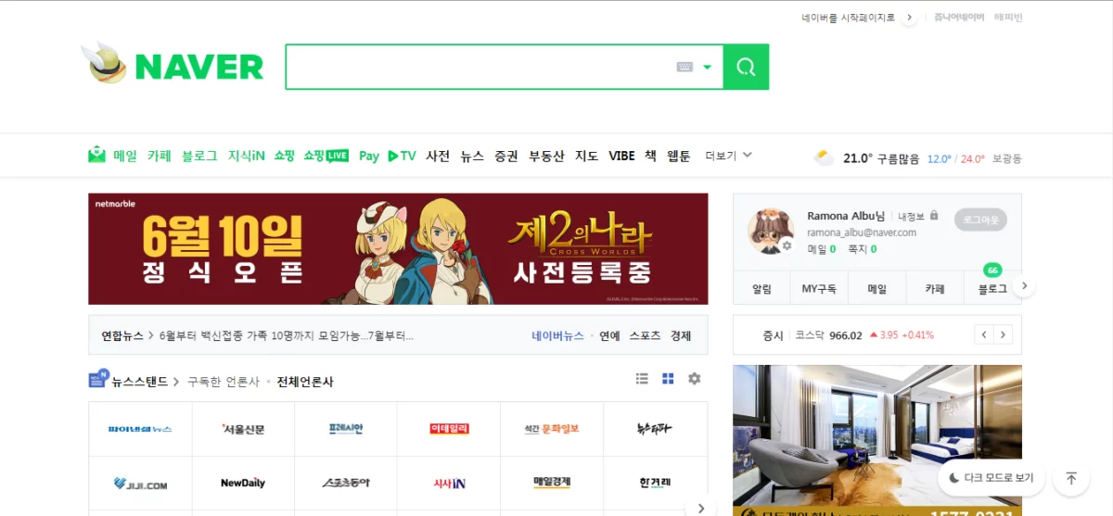Viewport: 1113px width, 516px height.
Task: Open the NewDaily press logo
Action: pyautogui.click(x=243, y=483)
